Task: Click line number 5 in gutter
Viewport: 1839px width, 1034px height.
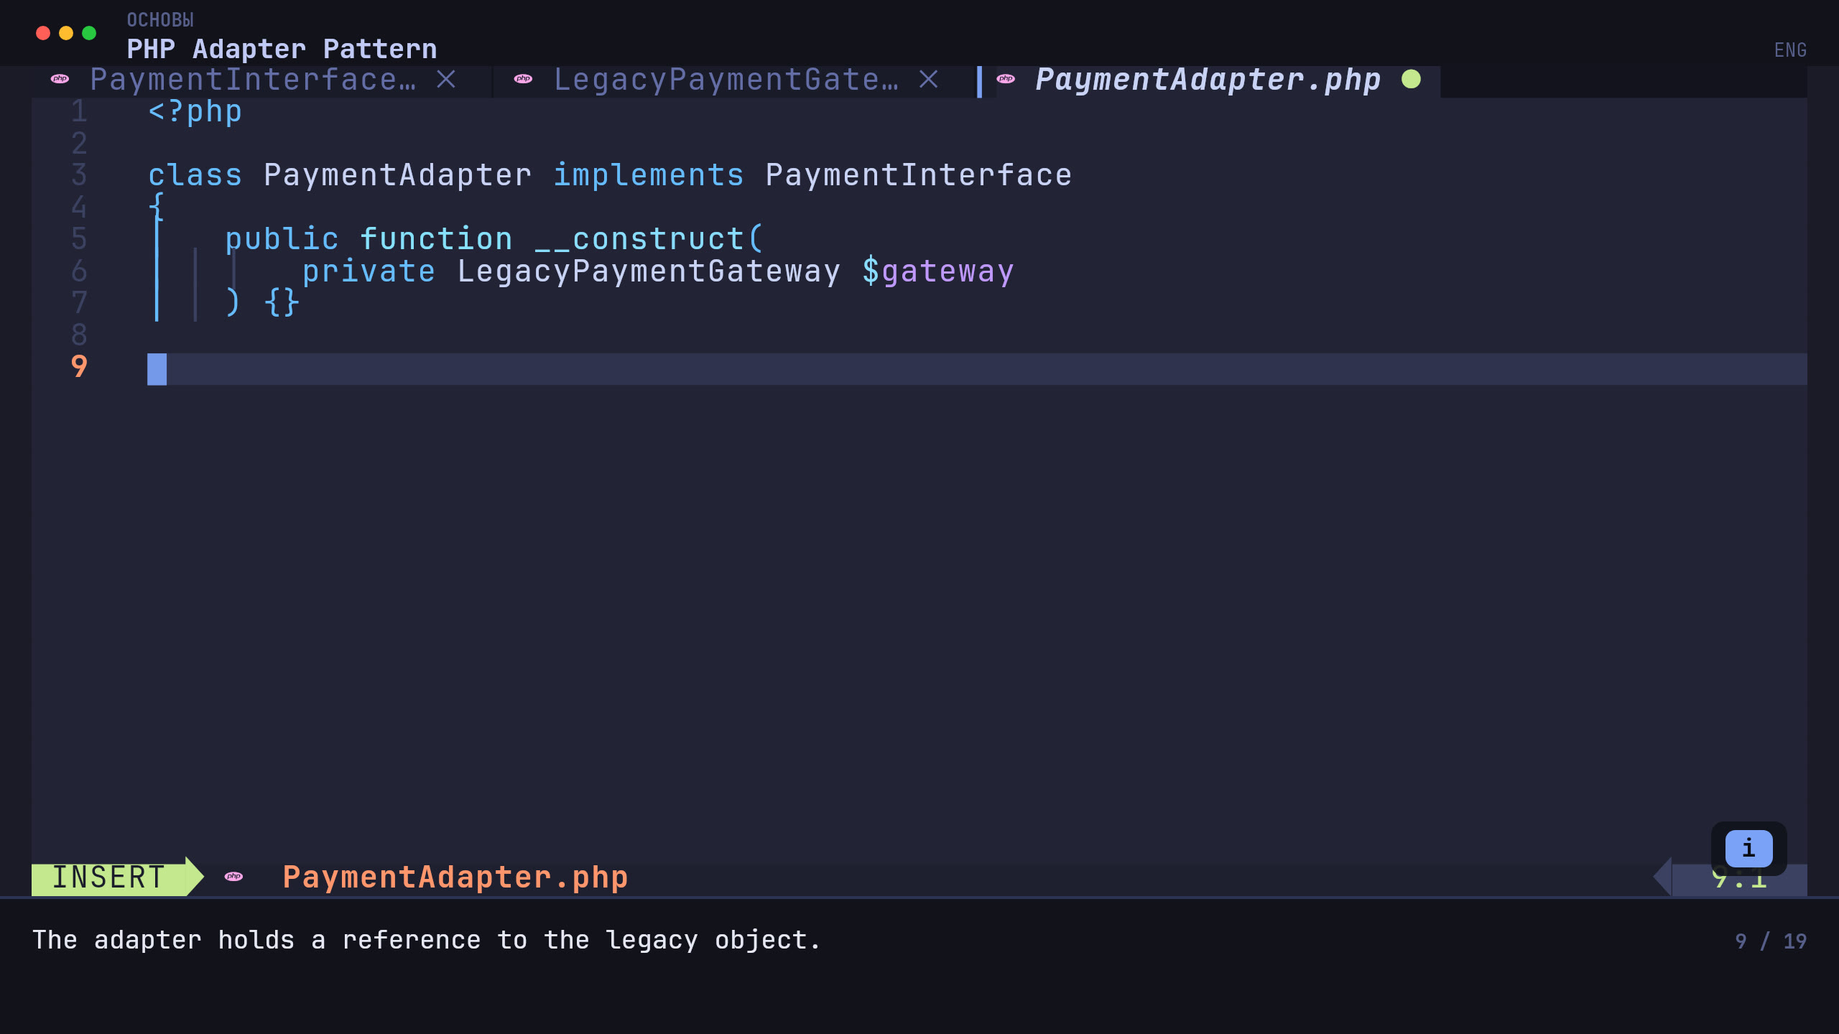Action: [x=79, y=239]
